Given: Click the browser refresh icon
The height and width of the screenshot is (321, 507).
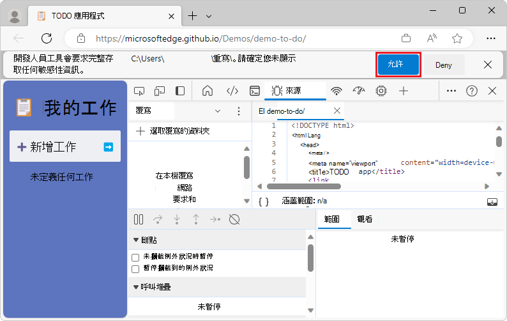Looking at the screenshot, I should click(x=47, y=38).
